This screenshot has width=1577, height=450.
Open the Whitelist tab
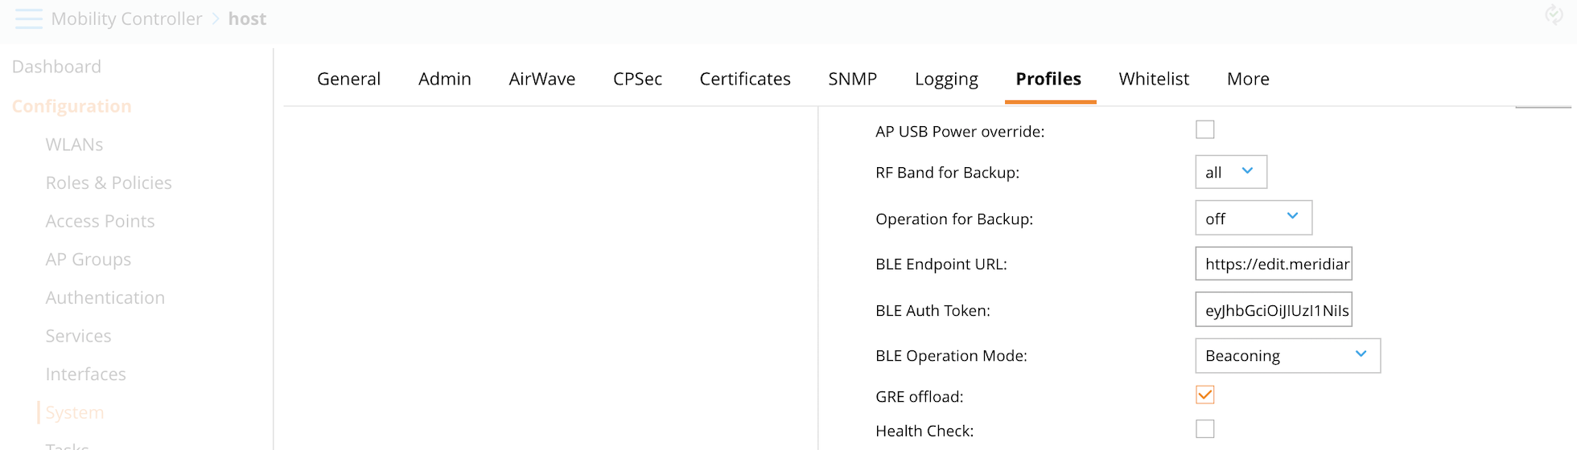tap(1154, 79)
